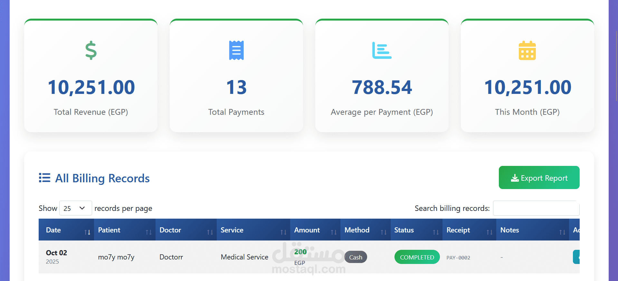Image resolution: width=618 pixels, height=281 pixels.
Task: Sort table by Date column
Action: [x=66, y=230]
